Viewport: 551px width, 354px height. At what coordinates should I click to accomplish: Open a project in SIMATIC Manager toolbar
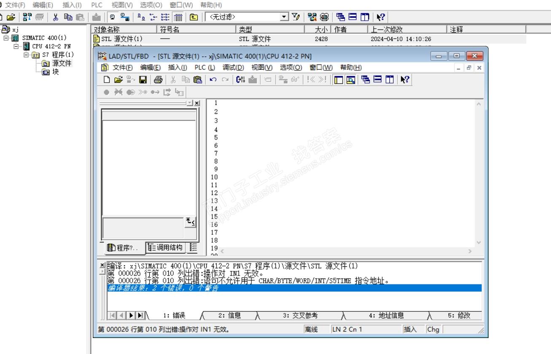point(10,17)
